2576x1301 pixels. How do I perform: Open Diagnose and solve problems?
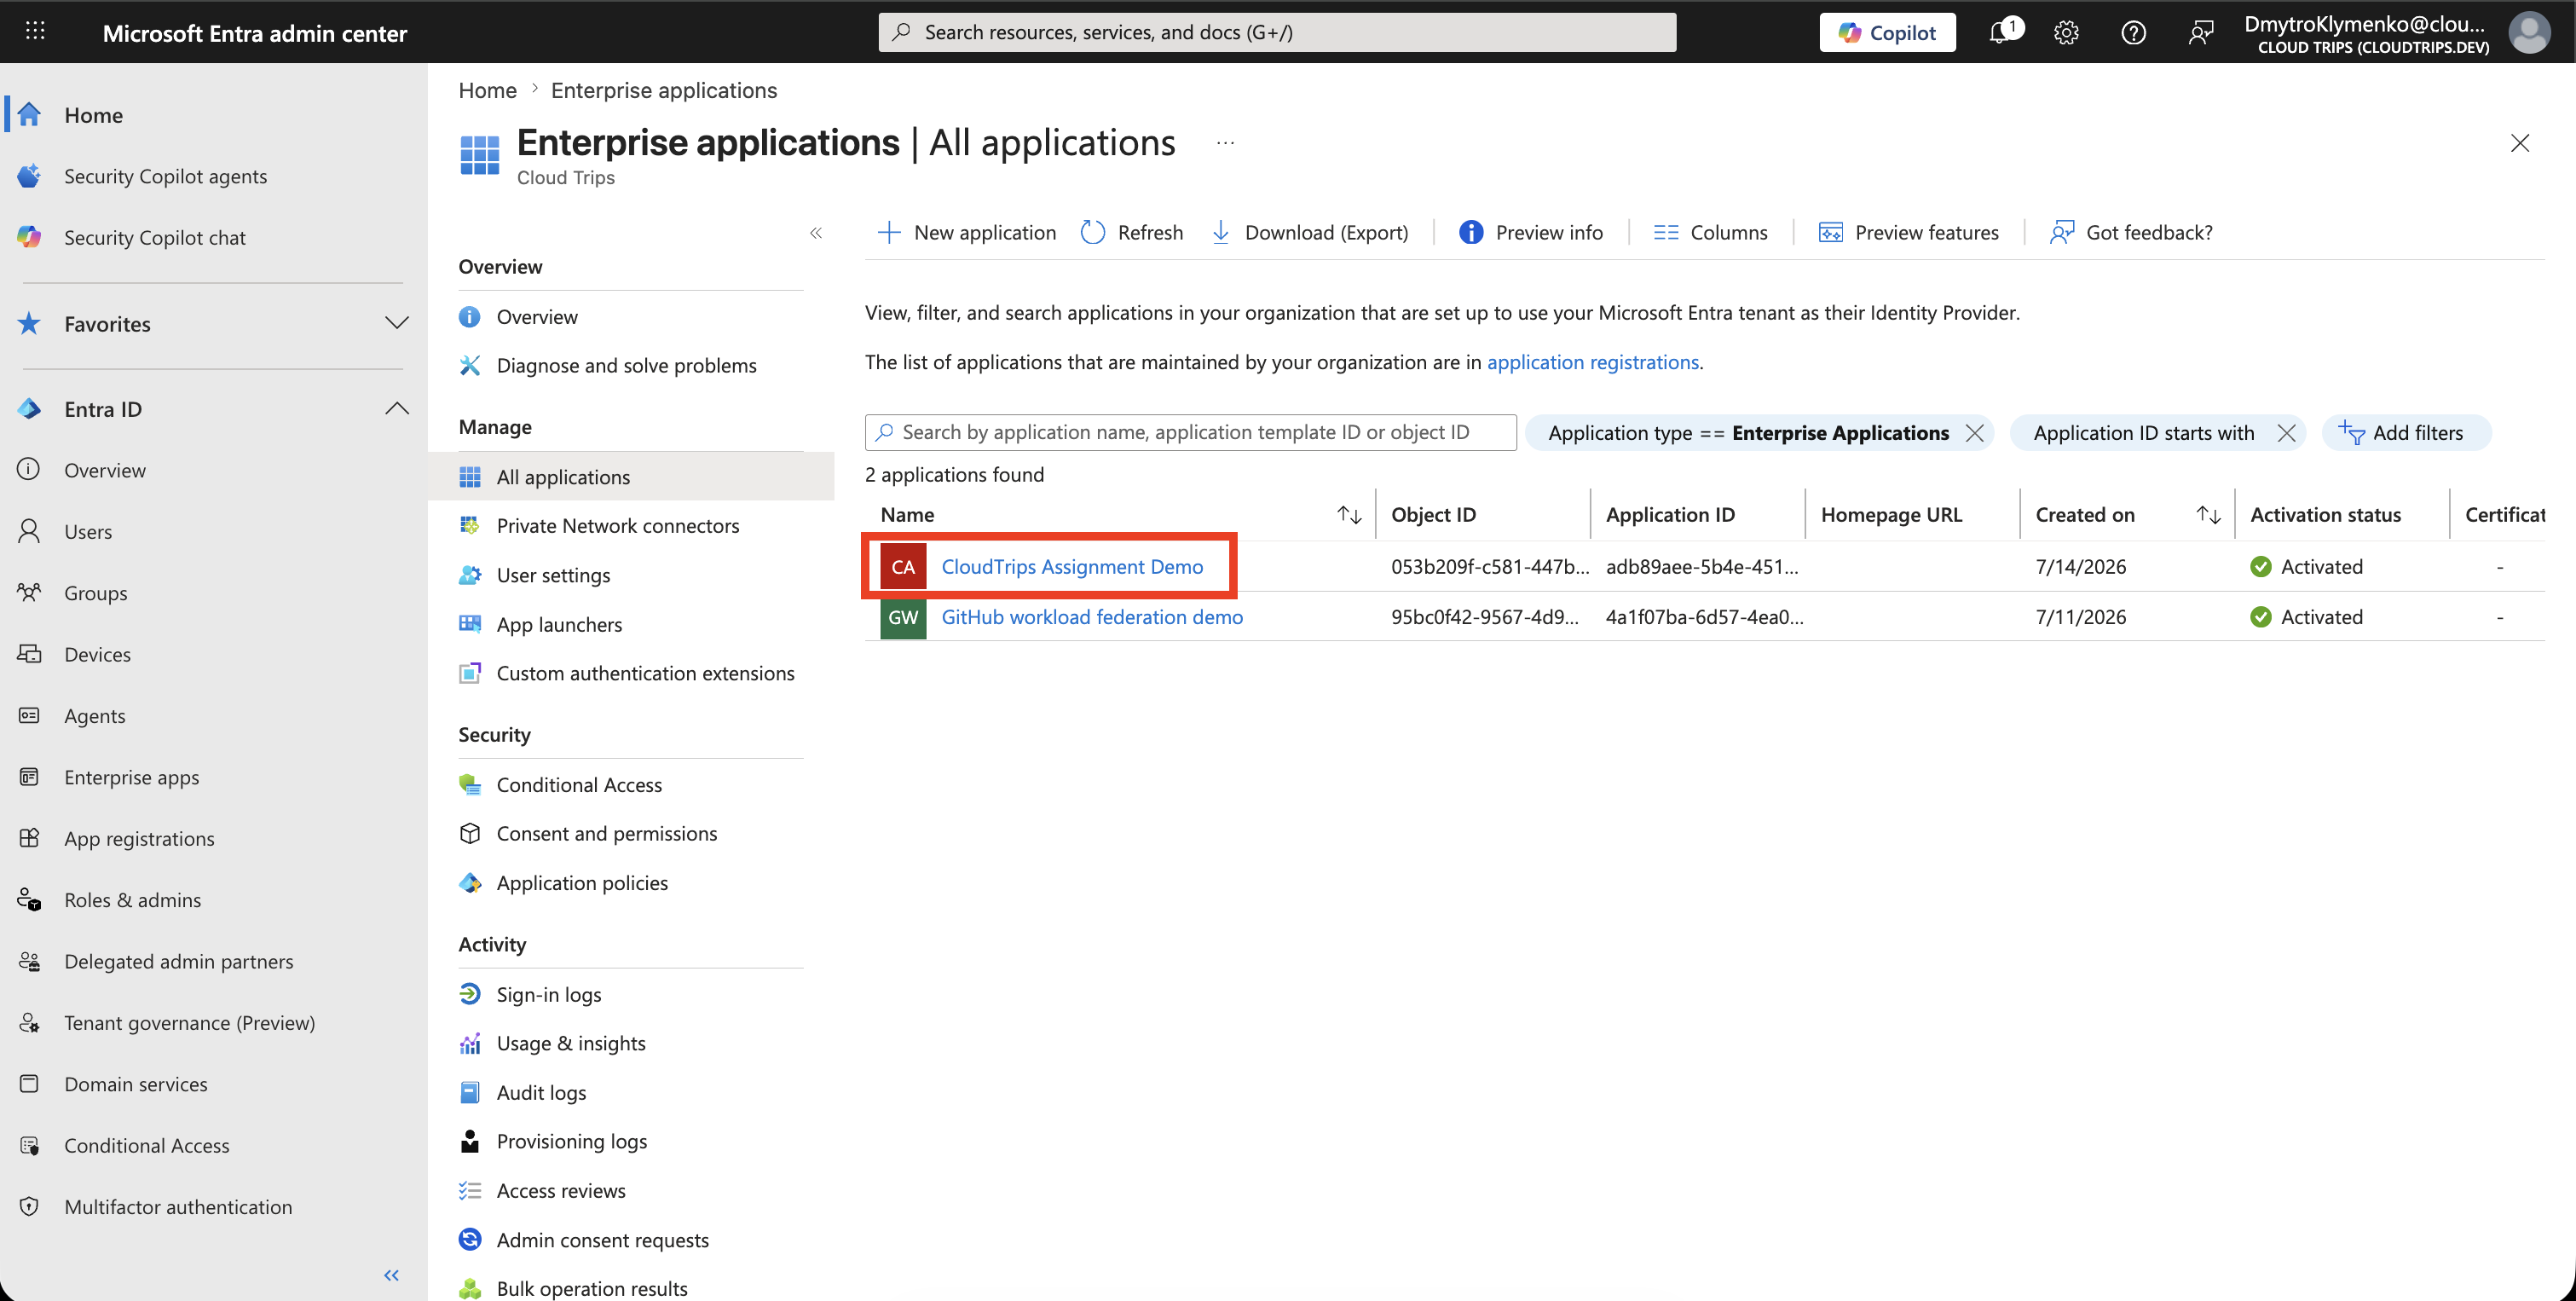tap(626, 365)
